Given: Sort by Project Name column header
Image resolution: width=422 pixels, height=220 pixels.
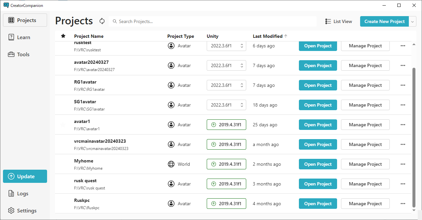Looking at the screenshot, I should pyautogui.click(x=89, y=36).
